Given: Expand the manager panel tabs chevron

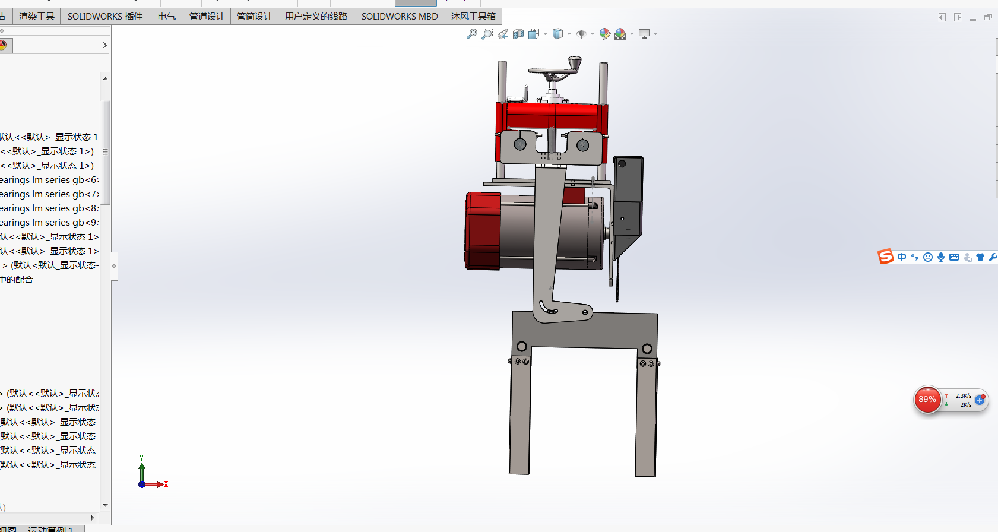Looking at the screenshot, I should (104, 45).
